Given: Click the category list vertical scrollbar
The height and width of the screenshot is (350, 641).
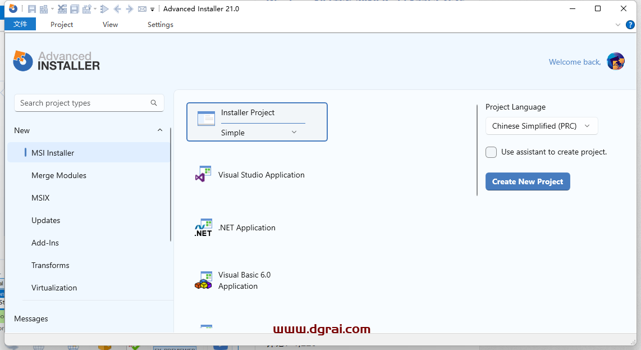Looking at the screenshot, I should [x=171, y=184].
